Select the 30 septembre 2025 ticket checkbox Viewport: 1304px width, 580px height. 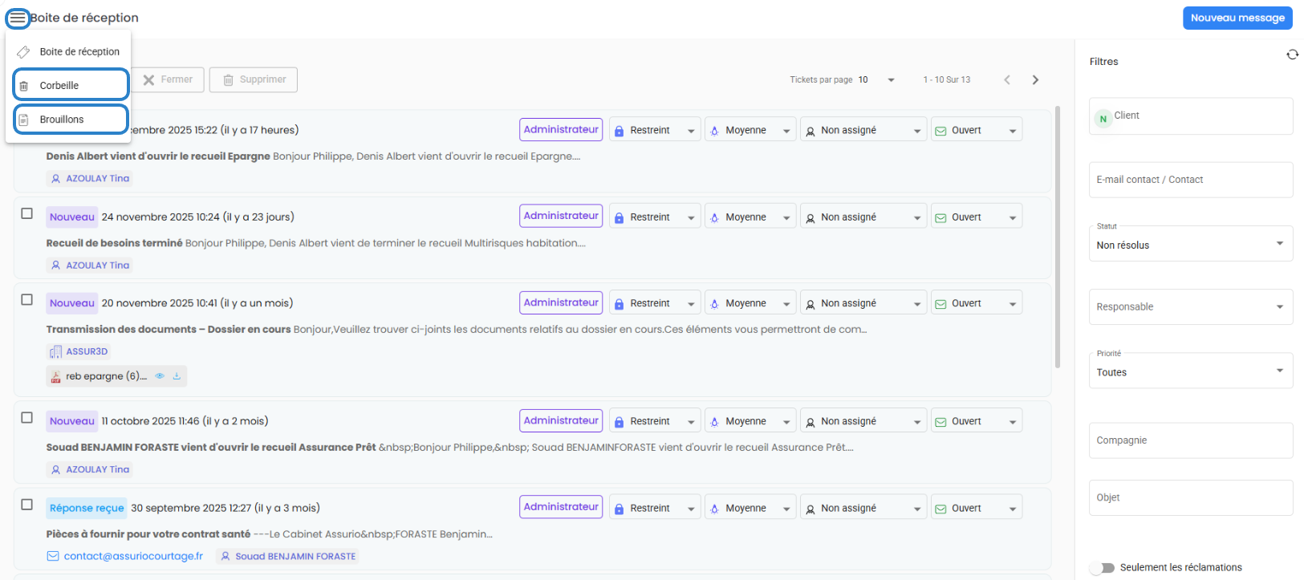click(x=26, y=505)
